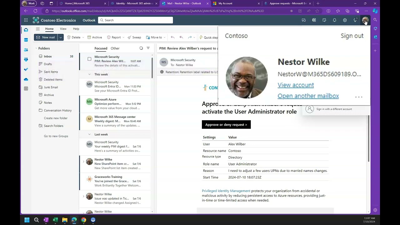Viewport: 400px width, 225px height.
Task: Click the Undo arrow in toolbar
Action: tap(172, 37)
